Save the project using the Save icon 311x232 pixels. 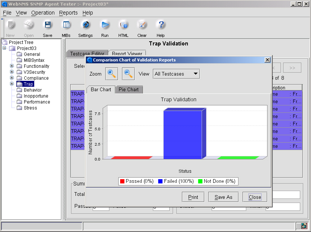click(x=48, y=25)
